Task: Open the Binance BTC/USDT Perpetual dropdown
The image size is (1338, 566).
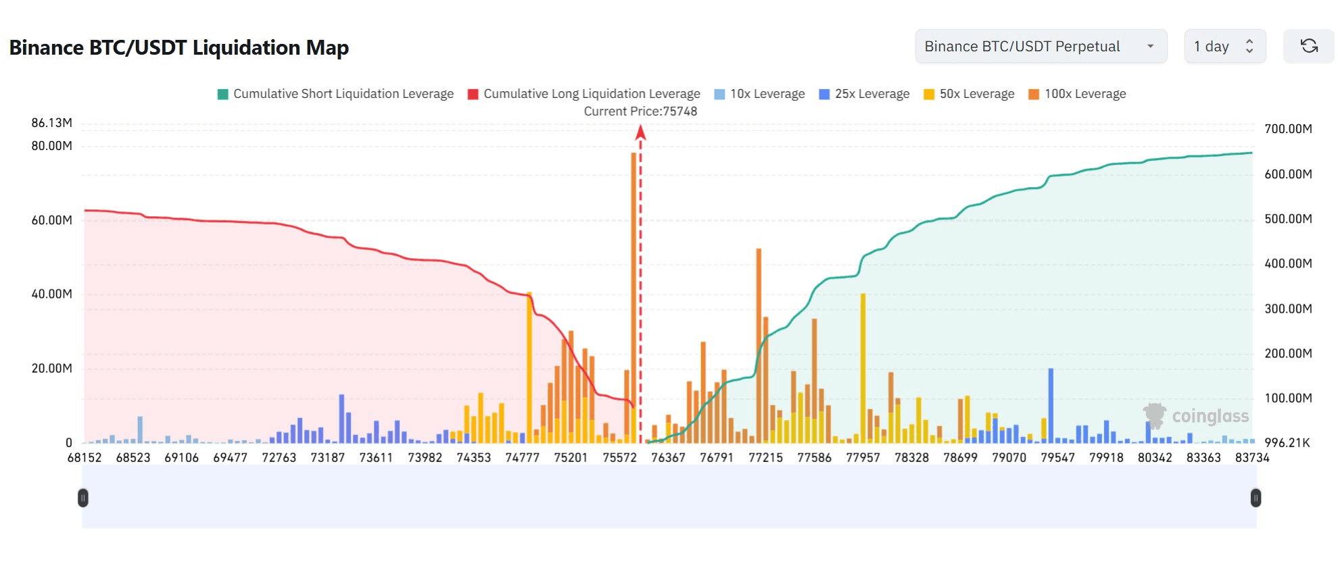Action: pyautogui.click(x=1041, y=46)
